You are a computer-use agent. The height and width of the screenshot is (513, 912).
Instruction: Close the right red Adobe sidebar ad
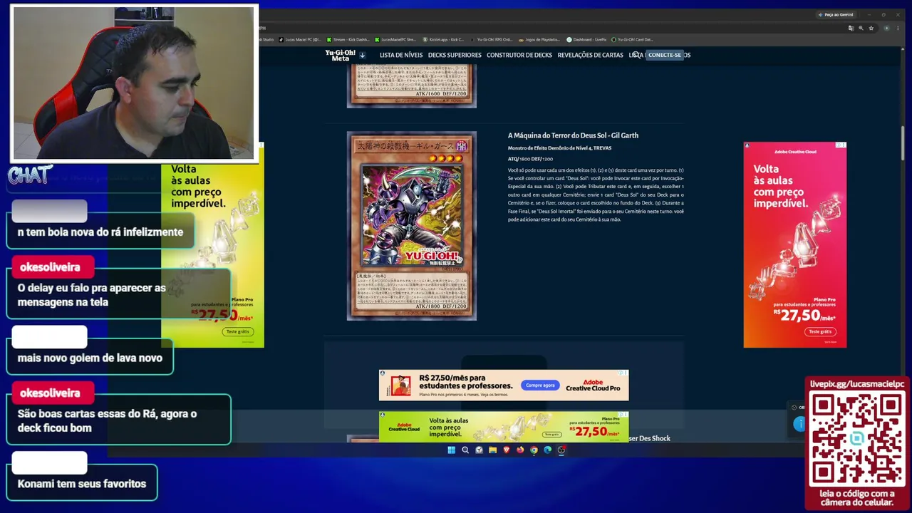click(x=843, y=145)
